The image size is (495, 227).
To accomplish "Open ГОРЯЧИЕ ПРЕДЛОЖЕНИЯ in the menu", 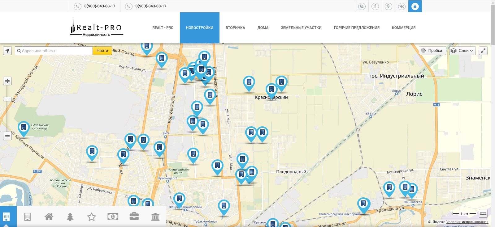I will [x=357, y=28].
